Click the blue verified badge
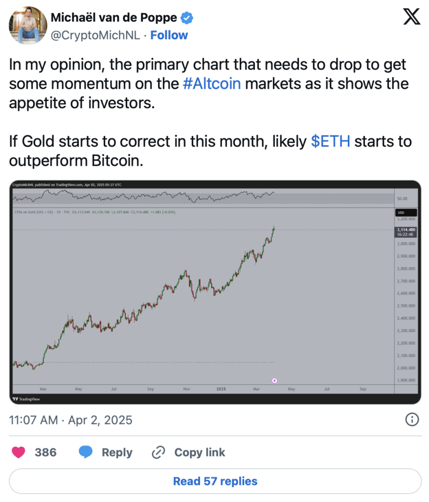 (187, 18)
